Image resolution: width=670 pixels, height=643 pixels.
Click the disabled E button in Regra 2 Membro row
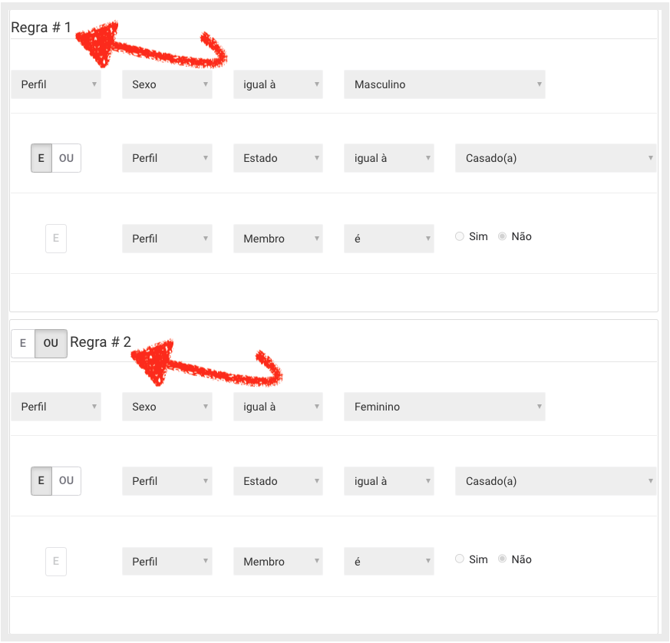click(x=56, y=562)
